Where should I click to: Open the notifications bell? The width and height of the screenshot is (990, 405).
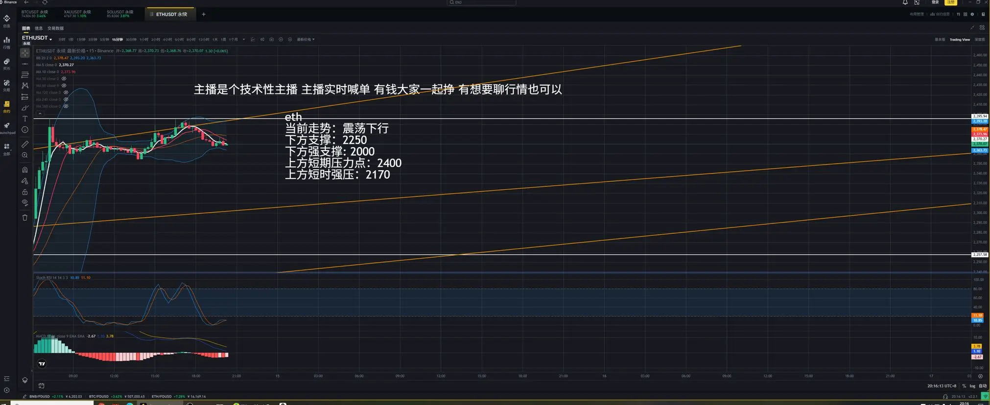905,2
